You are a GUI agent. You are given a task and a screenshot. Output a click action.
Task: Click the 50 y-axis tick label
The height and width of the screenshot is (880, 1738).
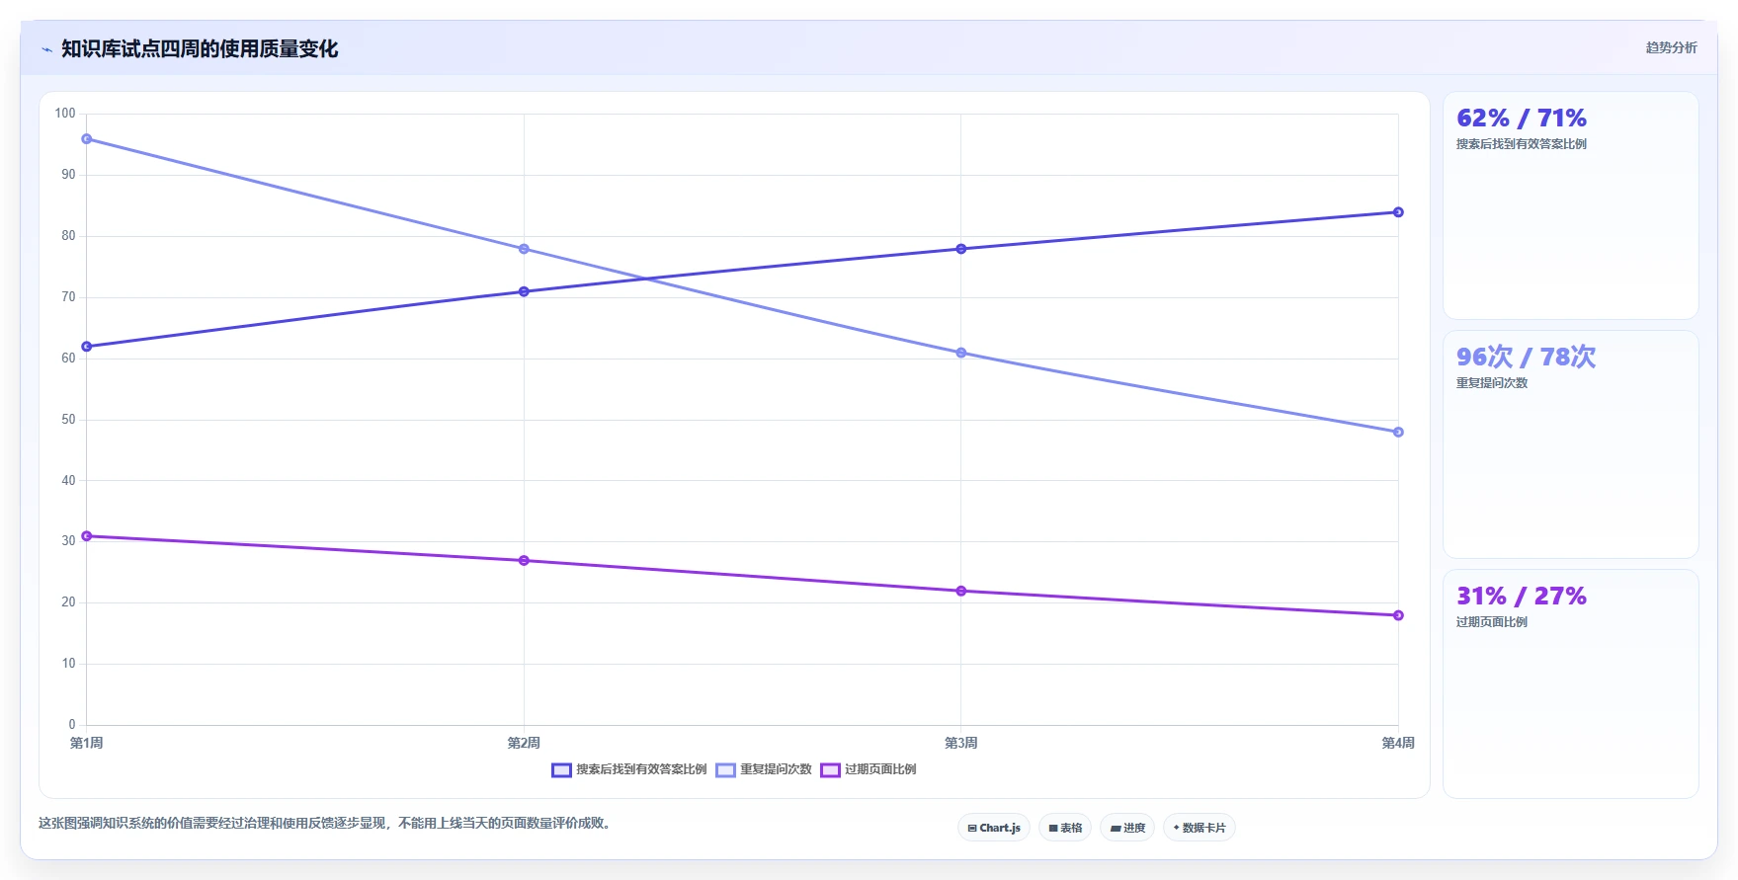coord(68,420)
